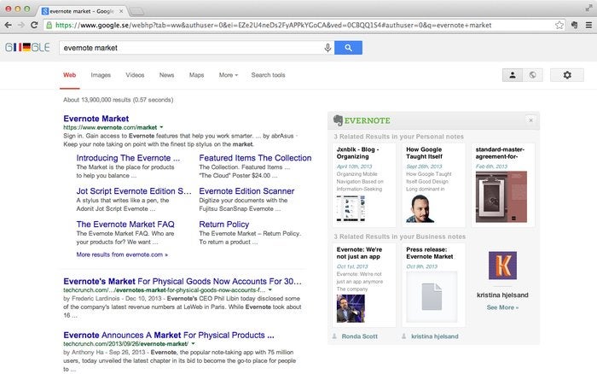Image resolution: width=597 pixels, height=374 pixels.
Task: Open The Evernote Market FAQ sitelink
Action: point(125,225)
